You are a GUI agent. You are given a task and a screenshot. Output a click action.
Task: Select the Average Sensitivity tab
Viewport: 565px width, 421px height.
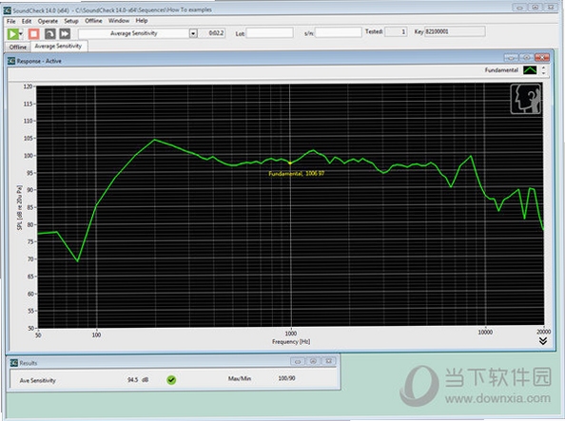click(x=58, y=46)
